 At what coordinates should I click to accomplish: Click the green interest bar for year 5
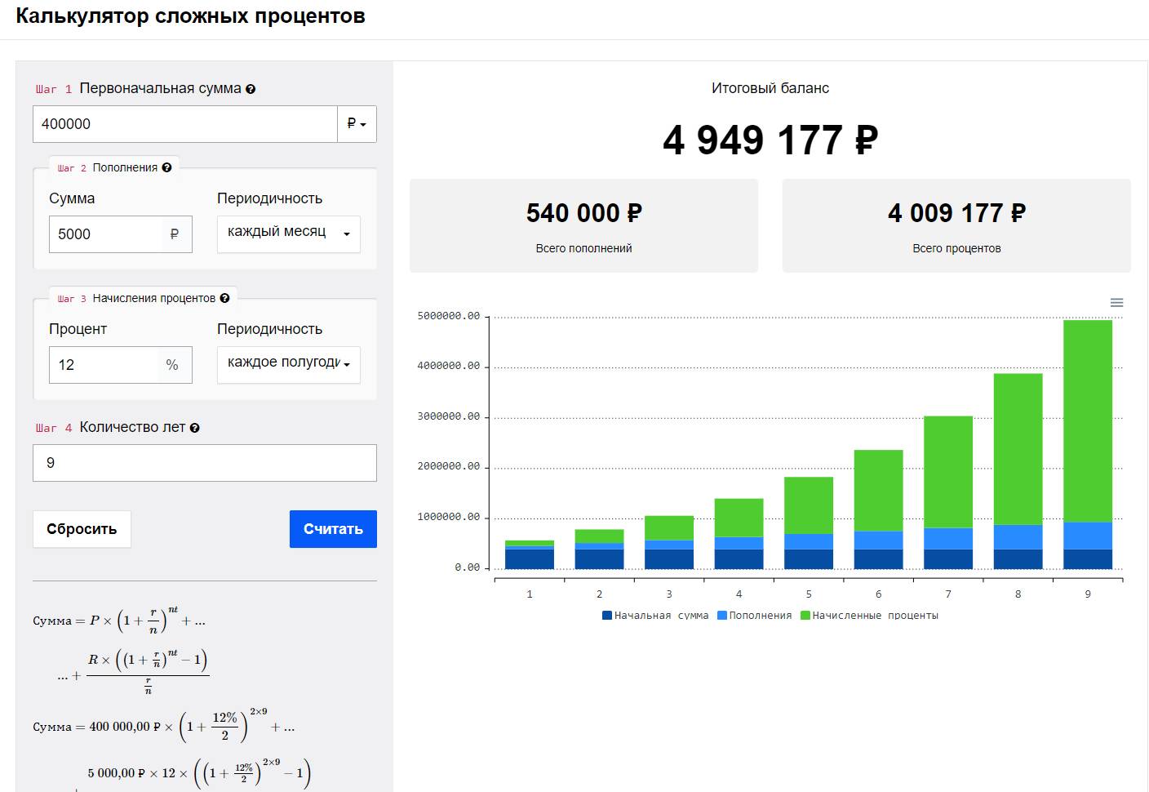pos(808,505)
